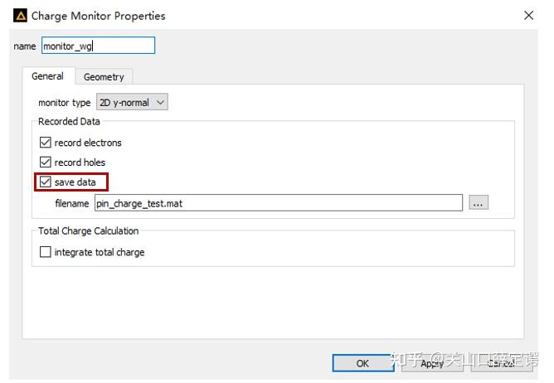Click the Charge Monitor Properties title text

98,16
